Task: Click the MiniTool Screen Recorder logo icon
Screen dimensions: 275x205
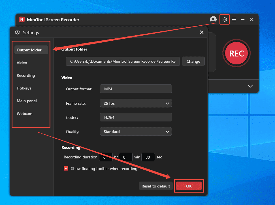Action: pos(22,19)
